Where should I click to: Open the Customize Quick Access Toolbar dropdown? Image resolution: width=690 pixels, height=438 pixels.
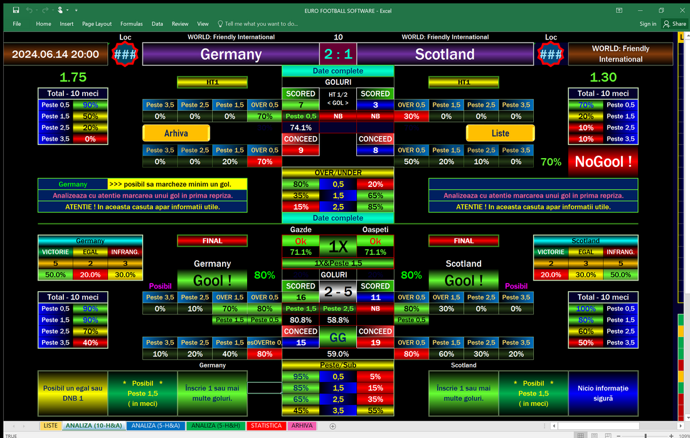click(x=77, y=10)
